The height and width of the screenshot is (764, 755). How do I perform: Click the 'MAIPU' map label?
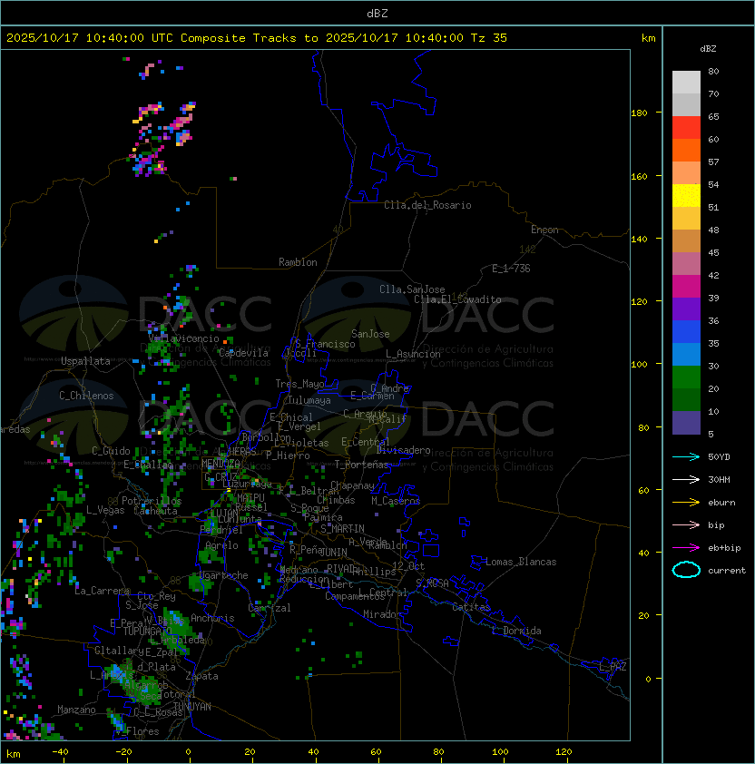(250, 498)
